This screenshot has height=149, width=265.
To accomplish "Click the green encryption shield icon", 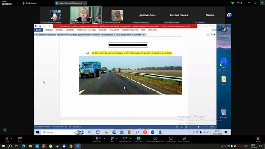I will tap(233, 3).
